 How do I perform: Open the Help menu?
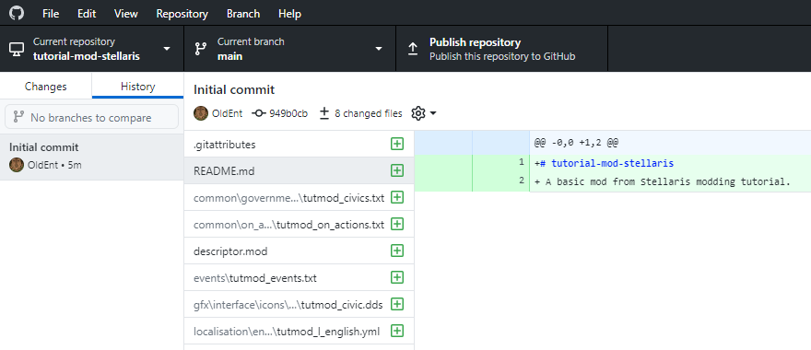pos(289,14)
